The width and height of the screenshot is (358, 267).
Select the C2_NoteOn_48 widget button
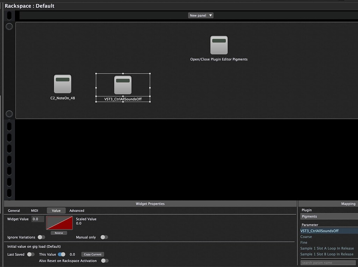[x=62, y=83]
